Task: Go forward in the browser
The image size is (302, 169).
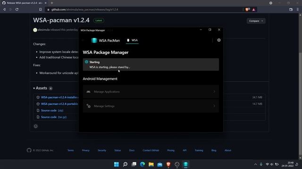Action: (x=10, y=9)
